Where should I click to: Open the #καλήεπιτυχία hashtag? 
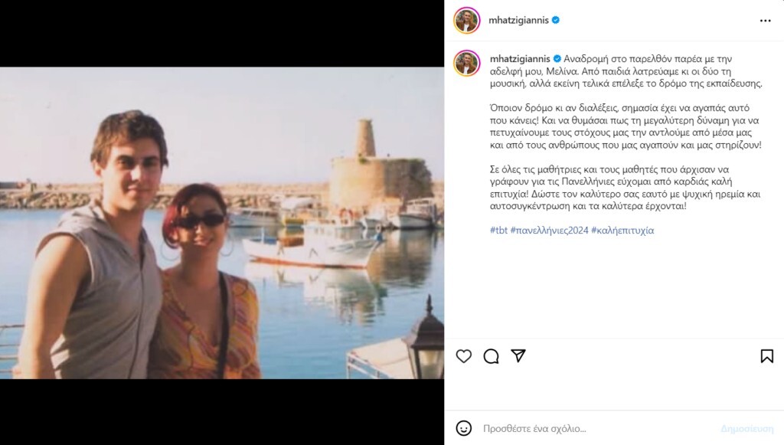[623, 231]
